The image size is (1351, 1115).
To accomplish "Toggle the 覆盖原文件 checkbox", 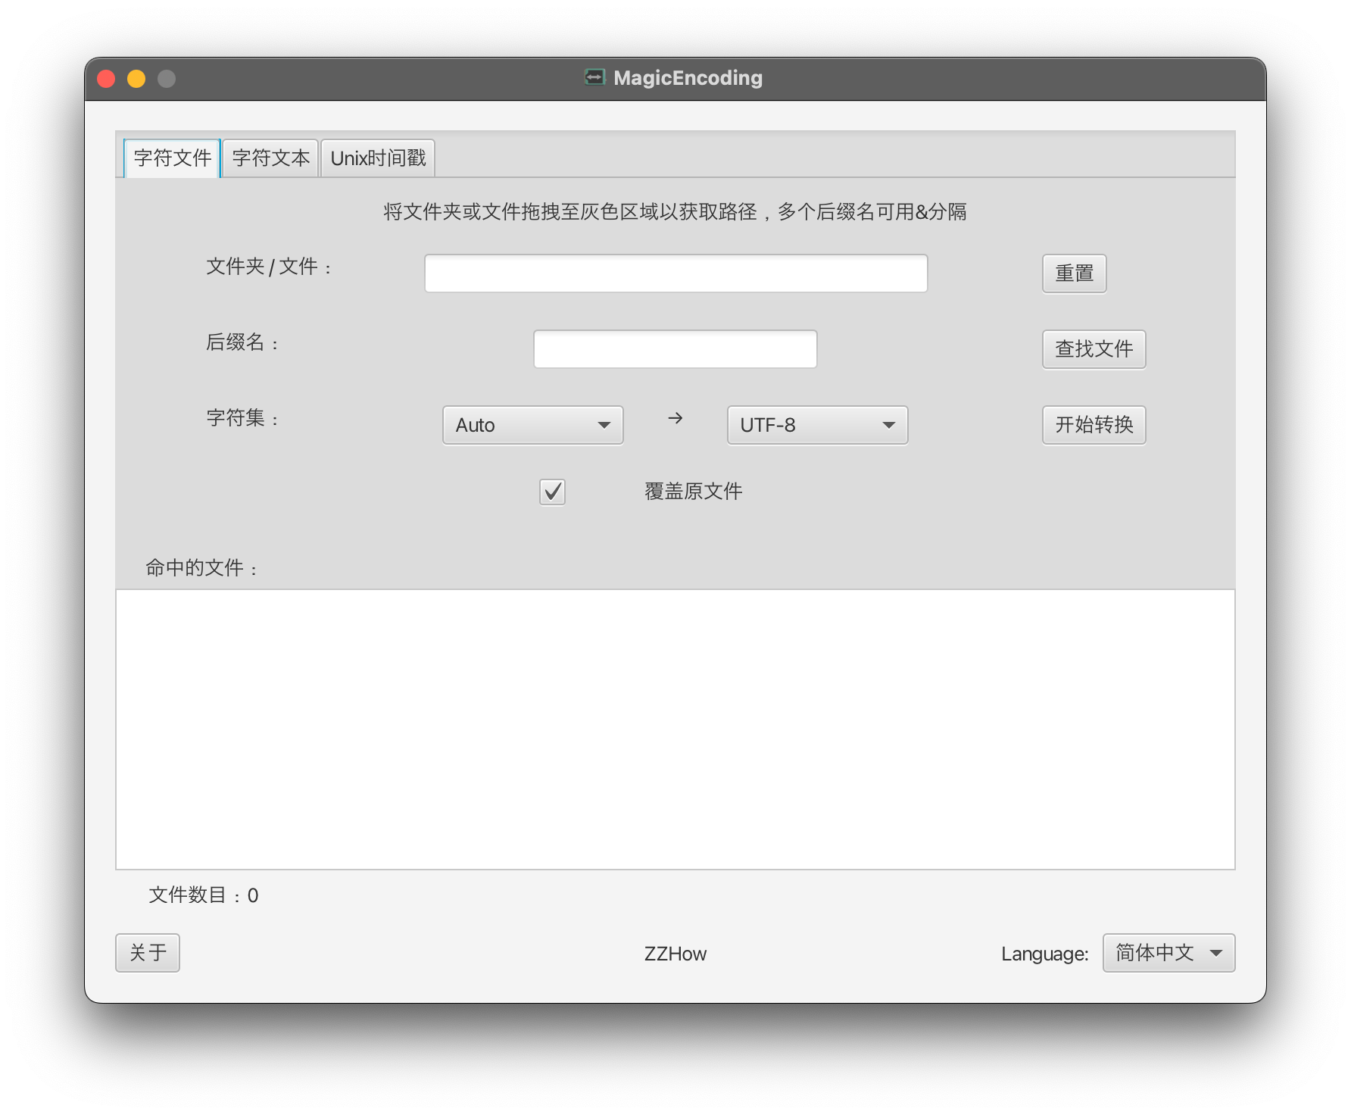I will (x=552, y=492).
